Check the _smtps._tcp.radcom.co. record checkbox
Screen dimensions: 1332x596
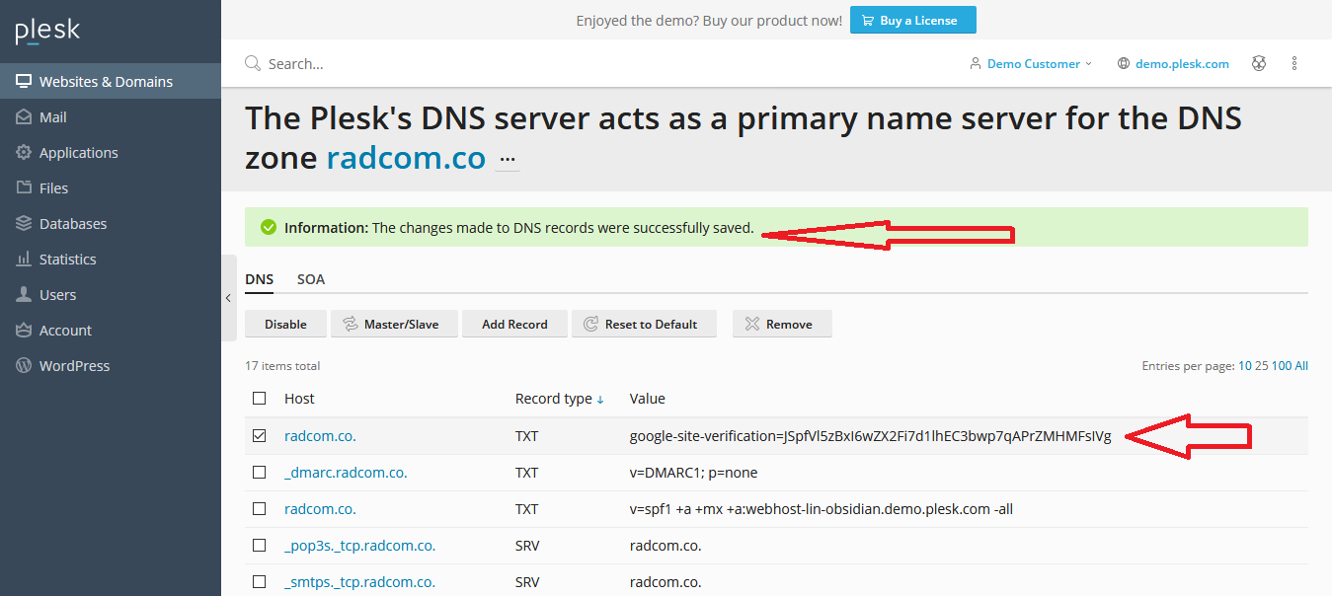260,582
